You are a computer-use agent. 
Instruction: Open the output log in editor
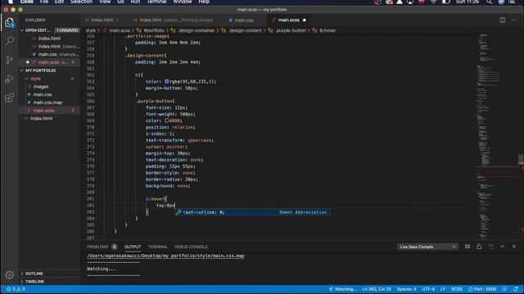click(491, 247)
